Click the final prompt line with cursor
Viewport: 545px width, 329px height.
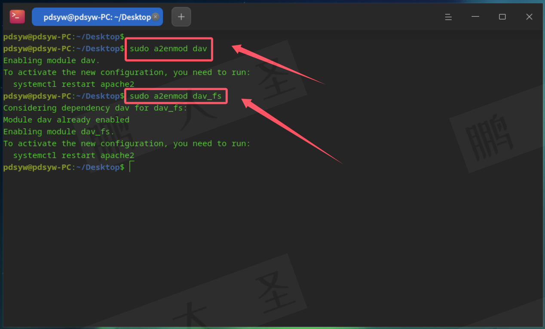69,167
